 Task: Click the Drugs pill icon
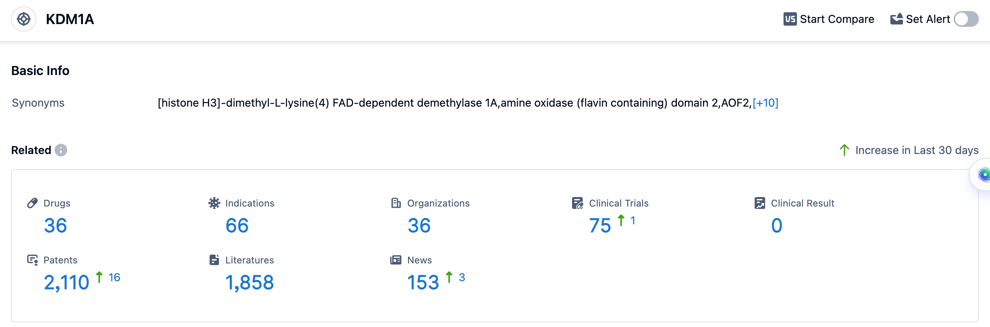[32, 203]
